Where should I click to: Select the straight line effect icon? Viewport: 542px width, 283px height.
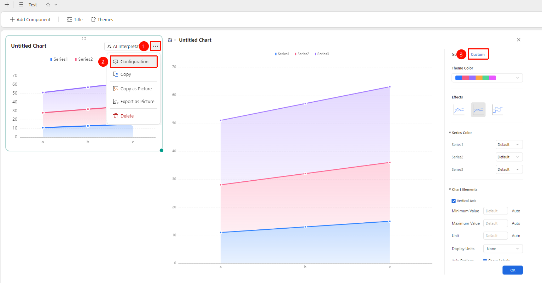[459, 110]
